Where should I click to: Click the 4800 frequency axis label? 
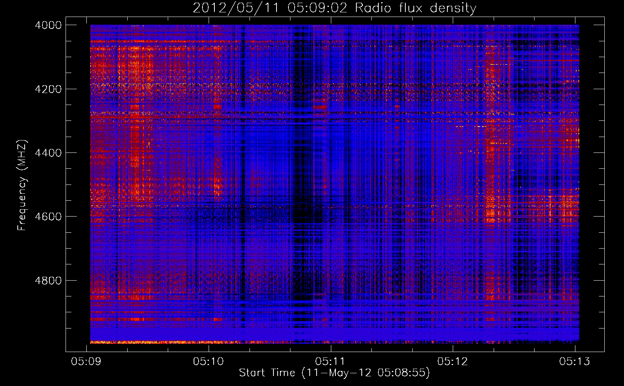pos(48,281)
